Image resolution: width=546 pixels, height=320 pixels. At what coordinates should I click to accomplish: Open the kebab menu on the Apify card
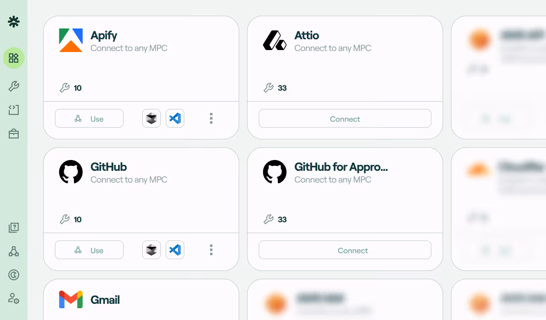[x=211, y=118]
